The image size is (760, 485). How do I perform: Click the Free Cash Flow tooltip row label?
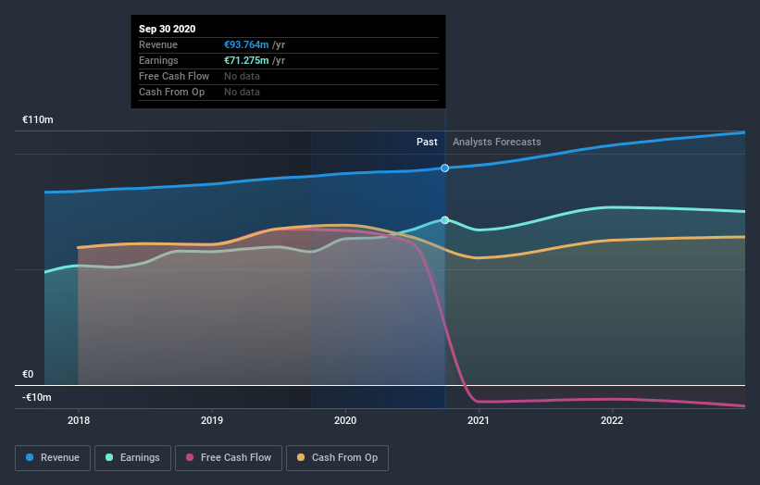point(174,76)
